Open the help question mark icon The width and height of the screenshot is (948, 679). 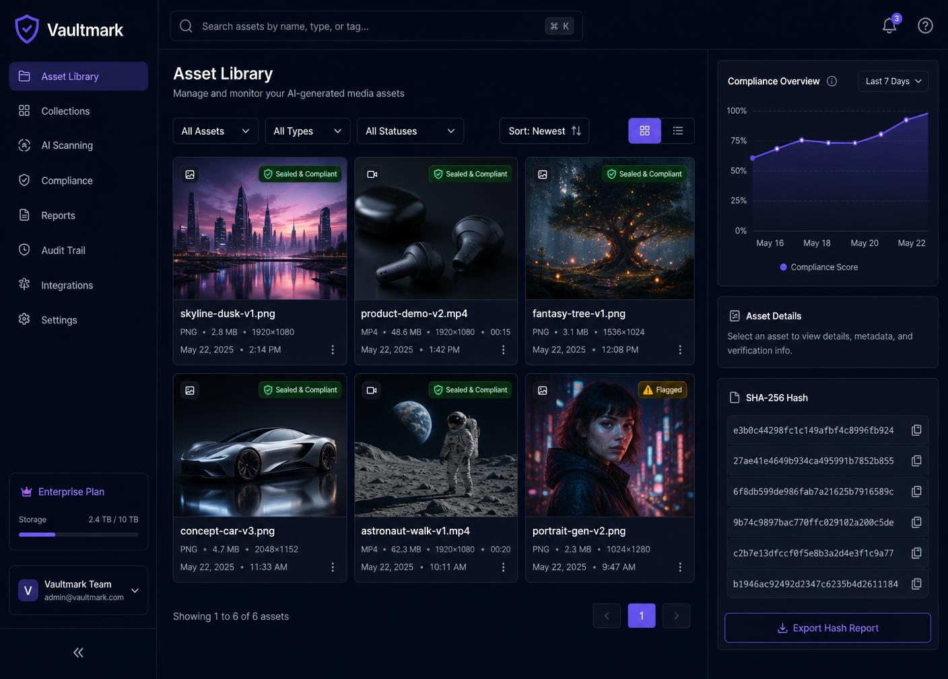[925, 26]
